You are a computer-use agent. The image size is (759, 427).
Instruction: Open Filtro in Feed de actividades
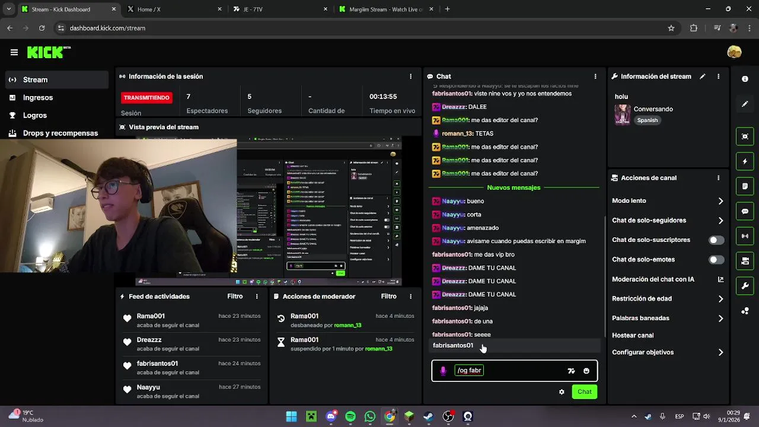click(235, 297)
